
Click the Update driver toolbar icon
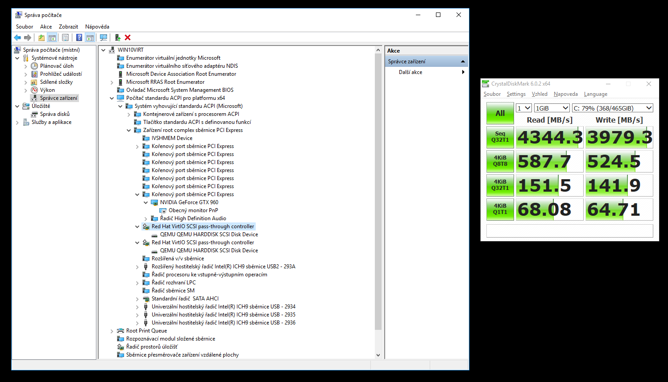[x=117, y=38]
